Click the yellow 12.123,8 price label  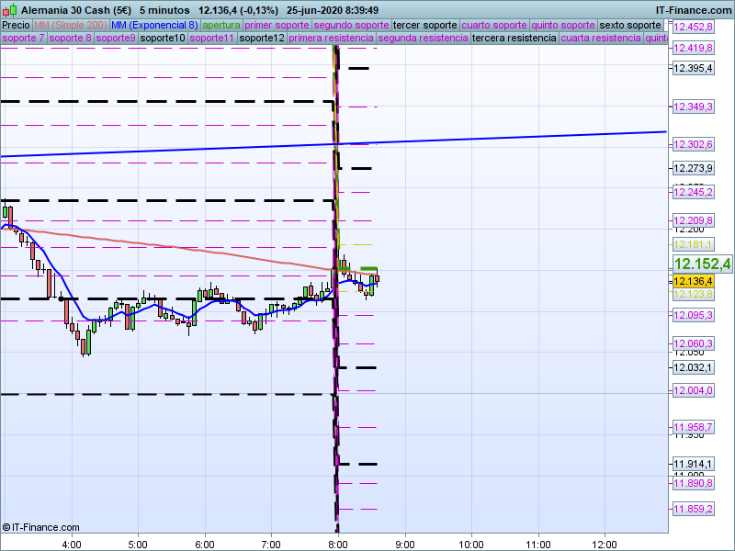click(693, 294)
